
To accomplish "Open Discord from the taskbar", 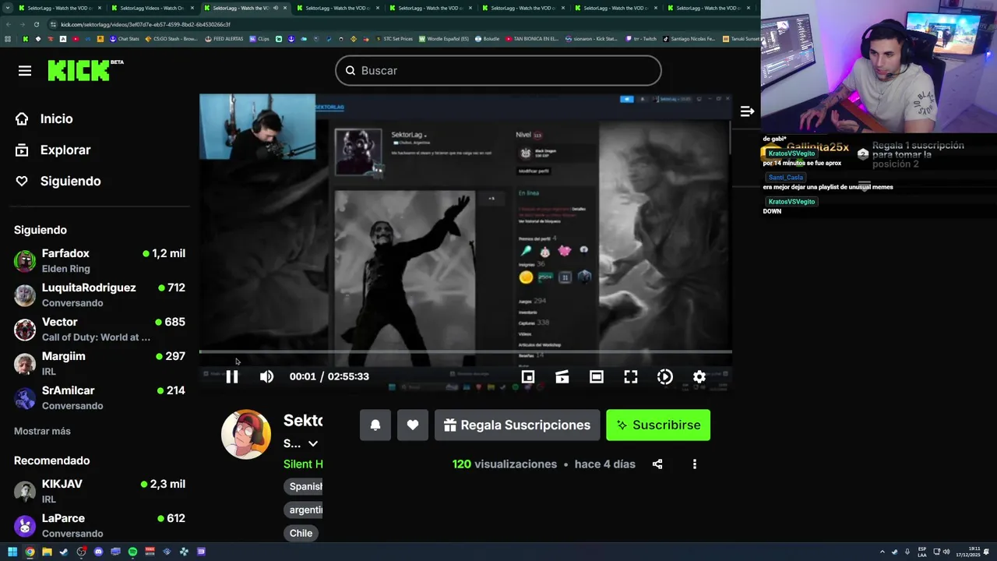I will [x=98, y=552].
